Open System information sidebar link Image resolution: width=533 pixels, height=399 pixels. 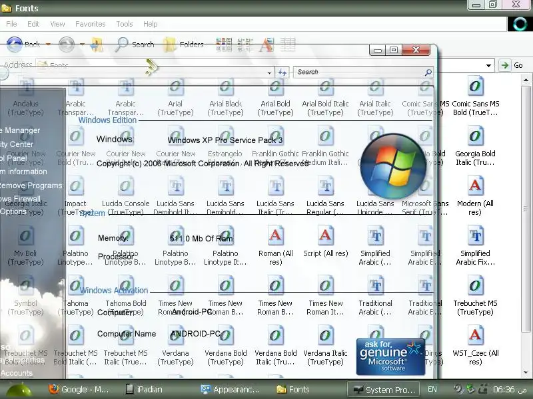pyautogui.click(x=23, y=172)
